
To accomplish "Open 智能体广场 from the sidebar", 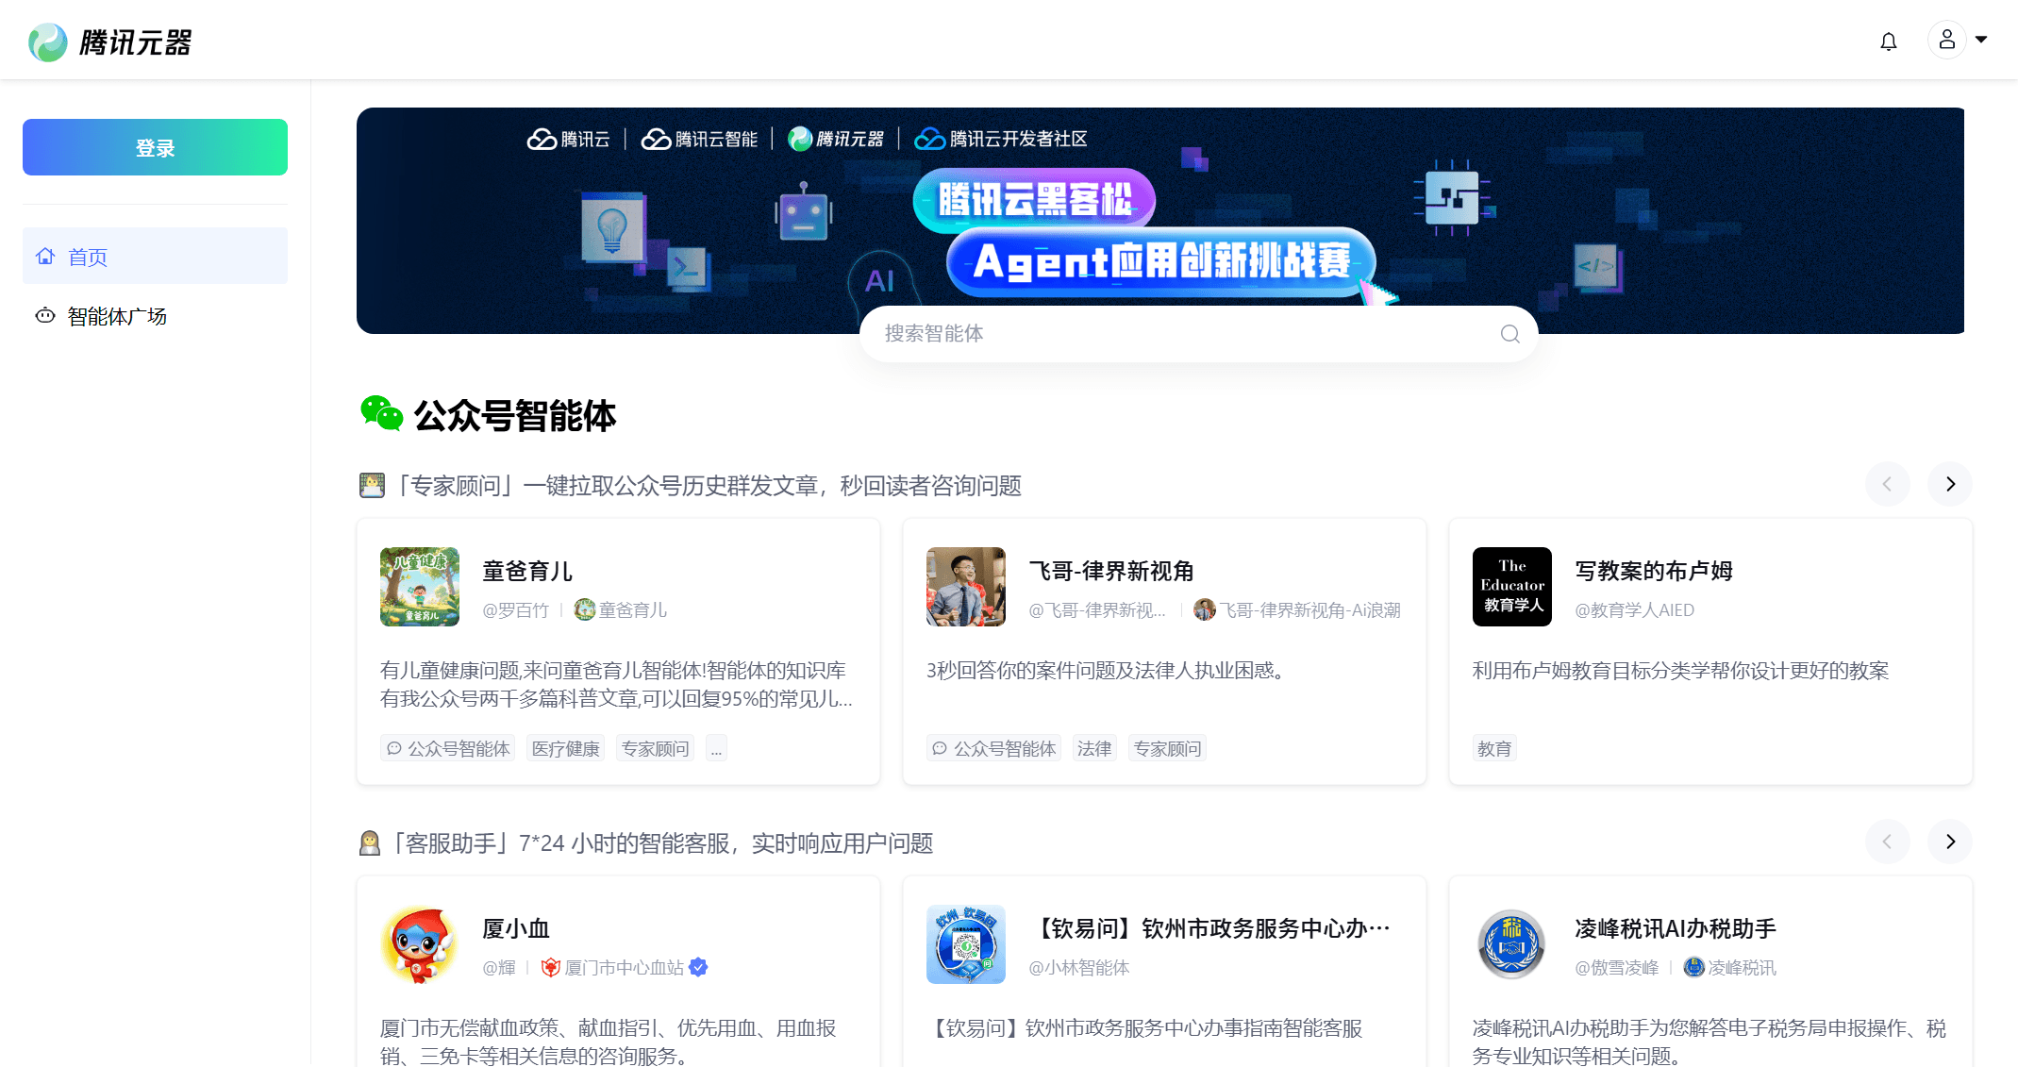I will 117,316.
